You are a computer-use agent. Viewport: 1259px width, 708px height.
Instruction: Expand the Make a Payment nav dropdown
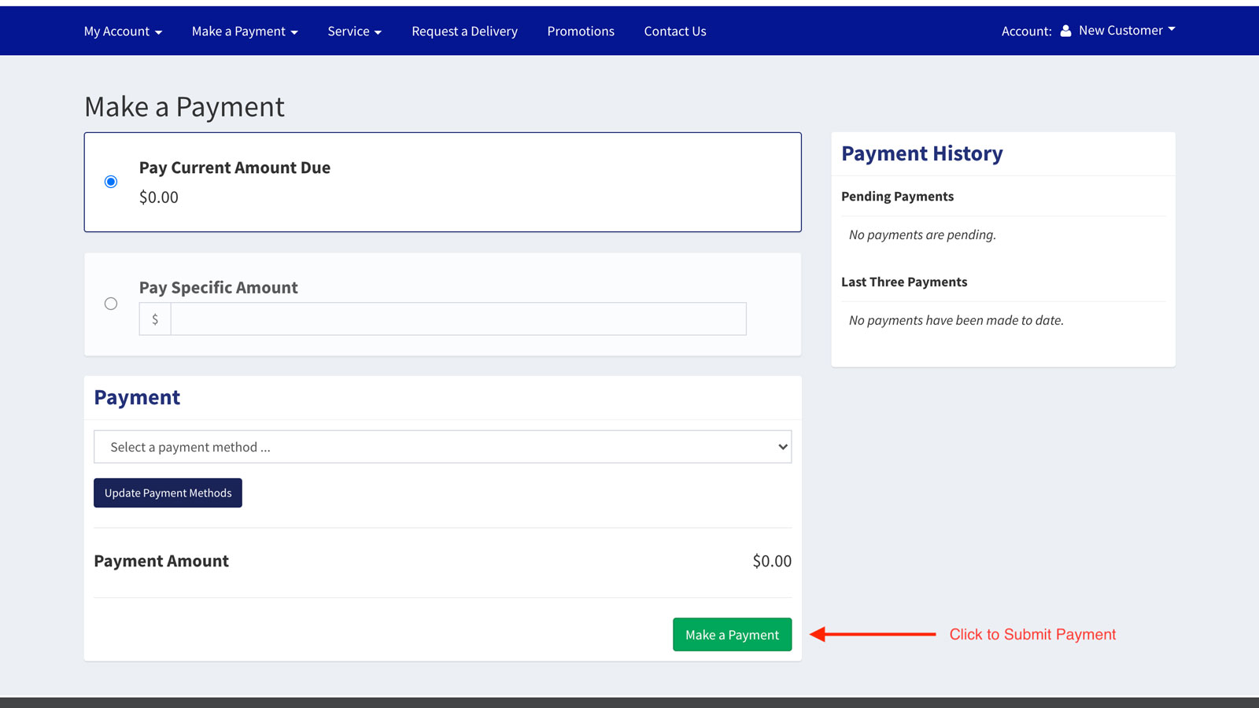[x=245, y=31]
